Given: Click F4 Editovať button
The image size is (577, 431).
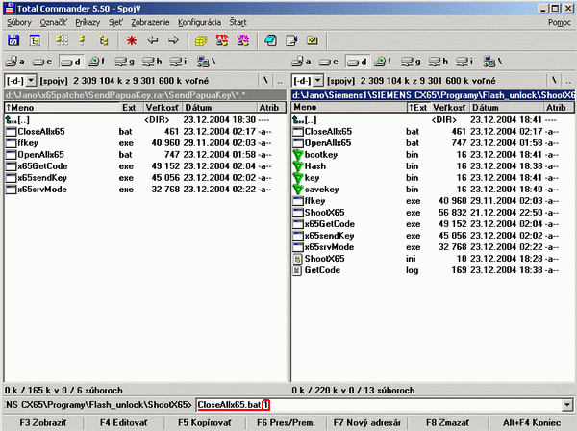Looking at the screenshot, I should point(124,423).
